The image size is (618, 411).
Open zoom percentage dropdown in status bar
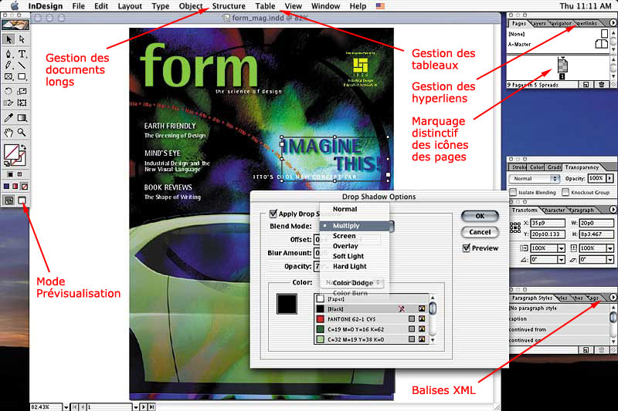click(66, 407)
